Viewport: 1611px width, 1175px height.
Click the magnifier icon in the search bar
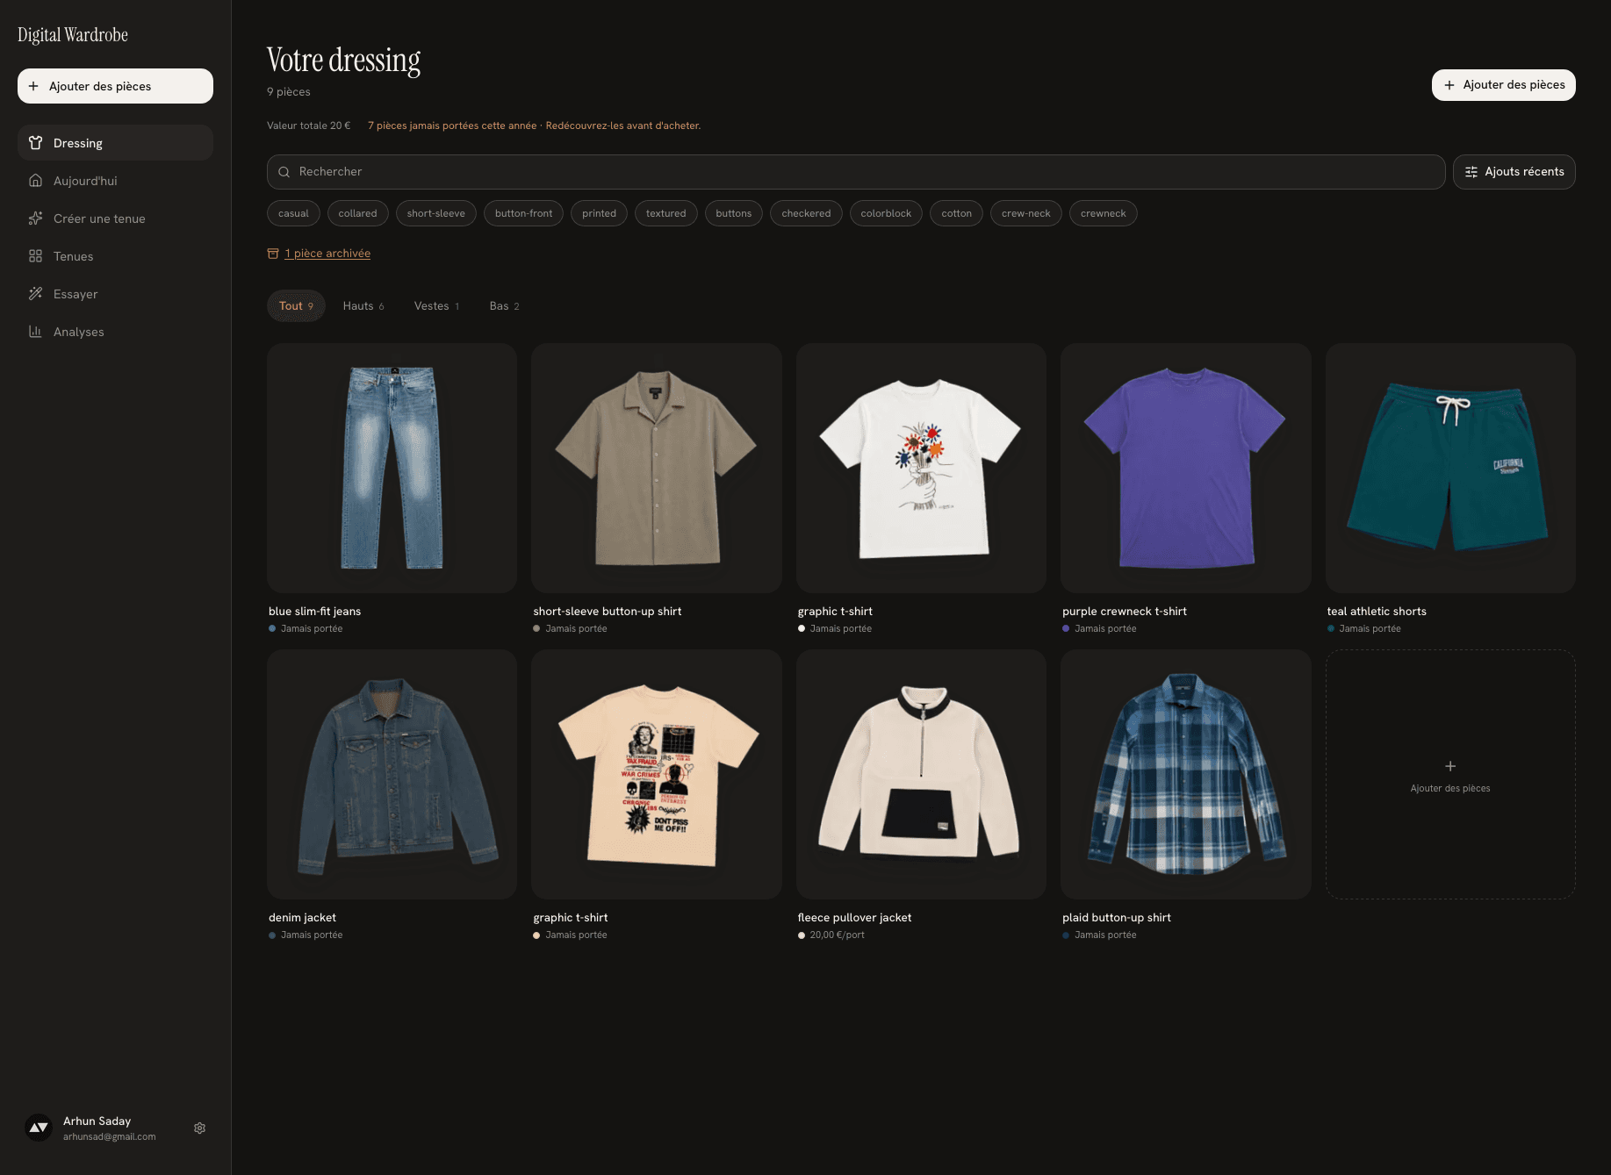pyautogui.click(x=284, y=172)
